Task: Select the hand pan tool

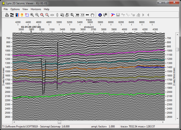Action: pyautogui.click(x=92, y=15)
